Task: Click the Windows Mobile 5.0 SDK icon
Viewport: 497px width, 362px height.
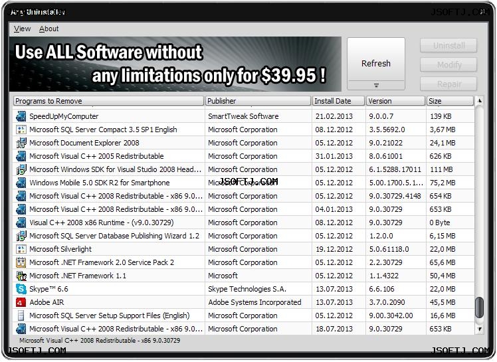Action: [x=21, y=183]
